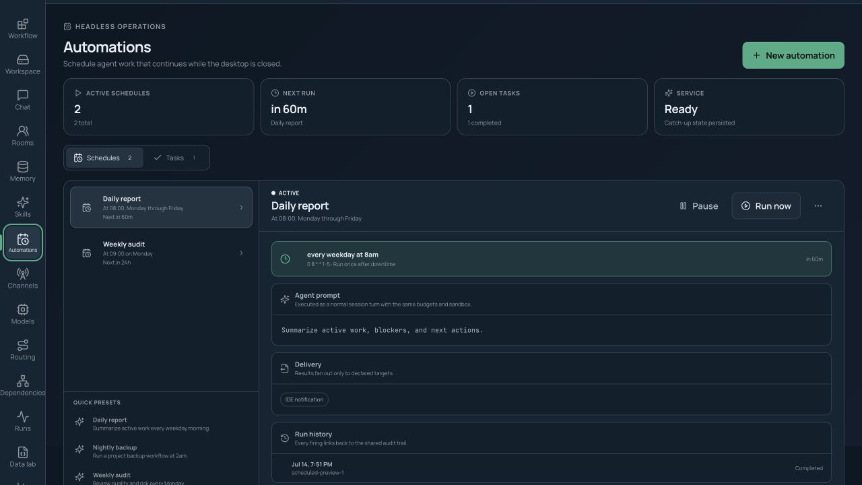Click the Nightly backup preset sparkle icon
The image size is (862, 485).
[79, 449]
